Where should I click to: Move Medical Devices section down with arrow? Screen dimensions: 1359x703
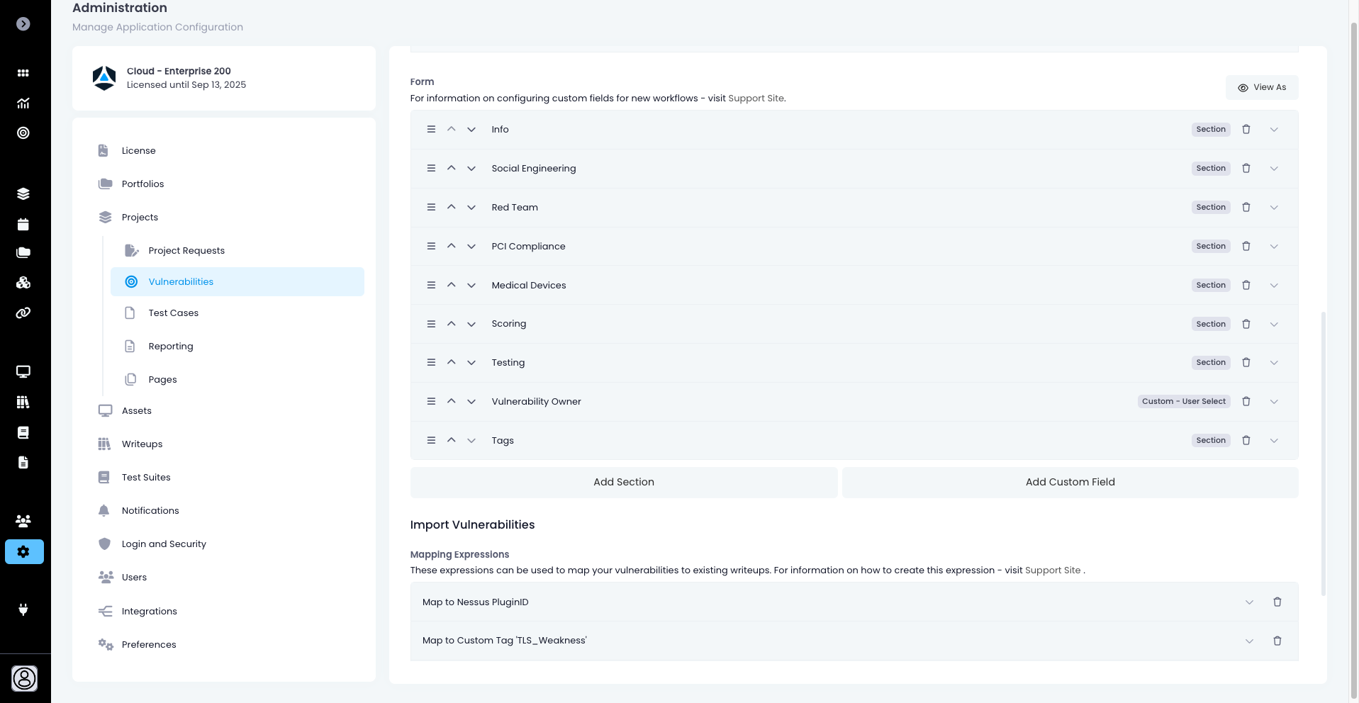[471, 286]
